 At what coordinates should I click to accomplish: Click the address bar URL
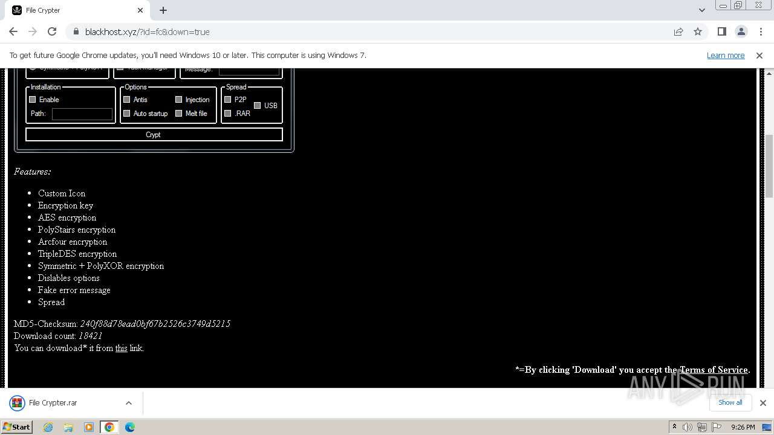click(148, 31)
